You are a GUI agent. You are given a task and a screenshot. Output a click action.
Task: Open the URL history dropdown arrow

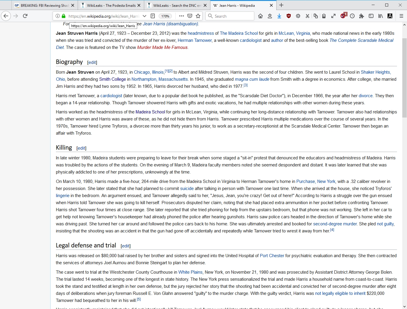click(x=144, y=16)
